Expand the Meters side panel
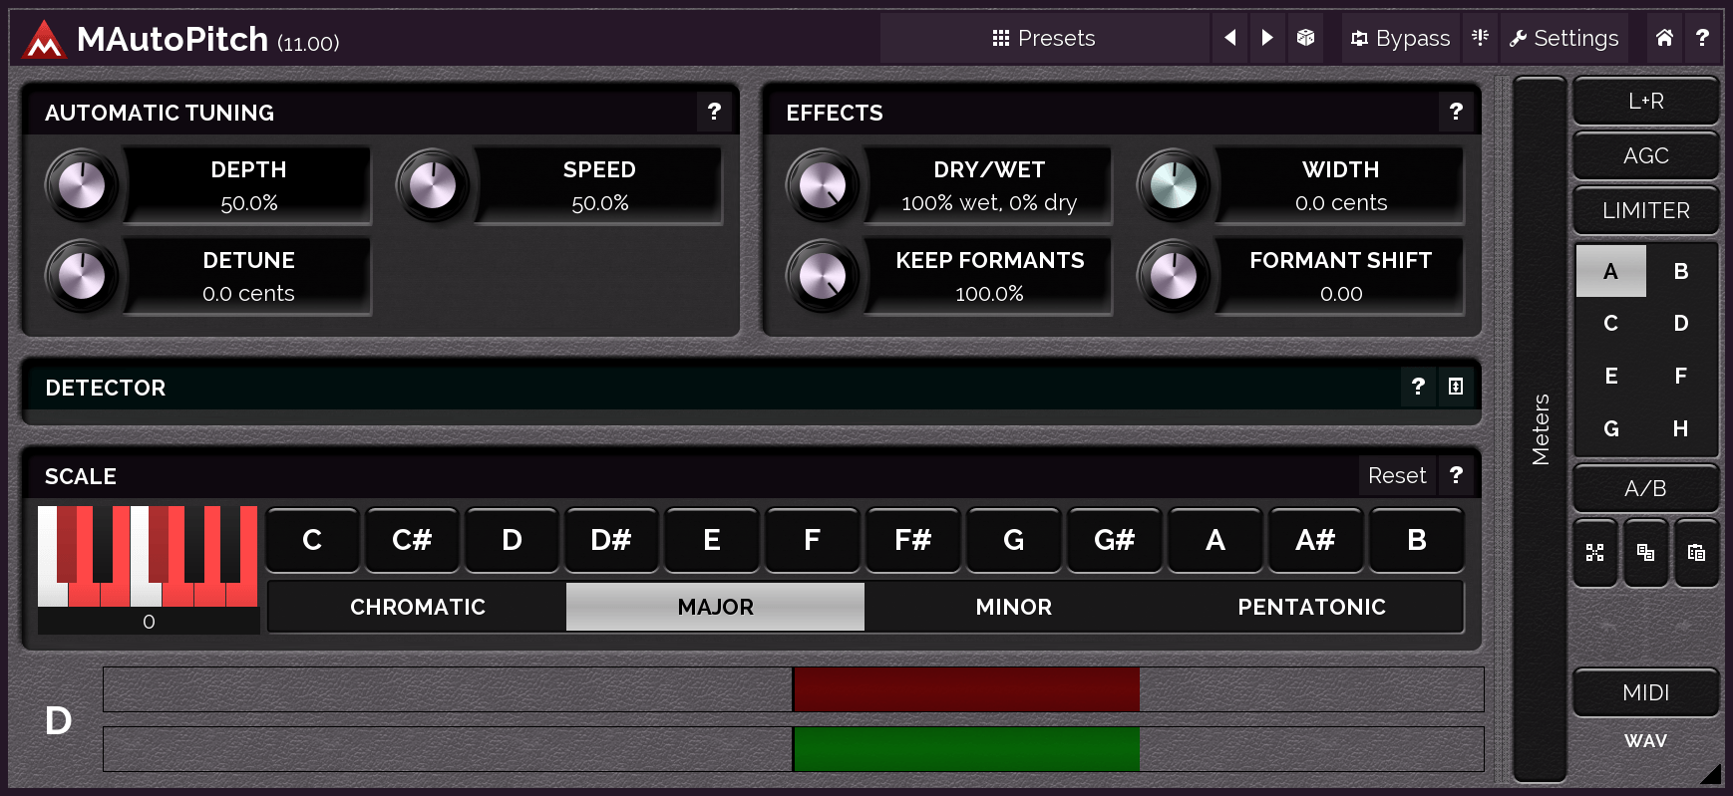Viewport: 1733px width, 796px height. [1541, 429]
